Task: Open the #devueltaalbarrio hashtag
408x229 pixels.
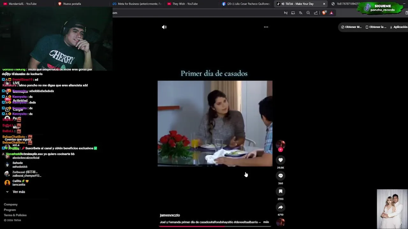Action: pos(245,222)
